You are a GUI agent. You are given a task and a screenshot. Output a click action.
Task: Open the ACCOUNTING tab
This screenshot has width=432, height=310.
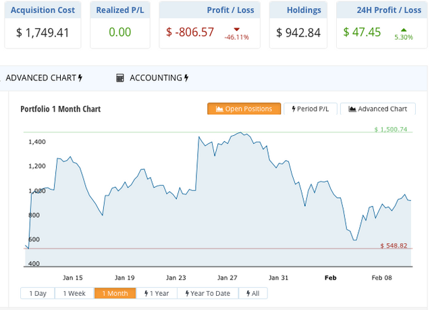click(156, 78)
